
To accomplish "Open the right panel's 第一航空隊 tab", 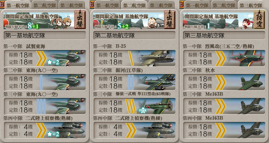I will [x=197, y=5].
